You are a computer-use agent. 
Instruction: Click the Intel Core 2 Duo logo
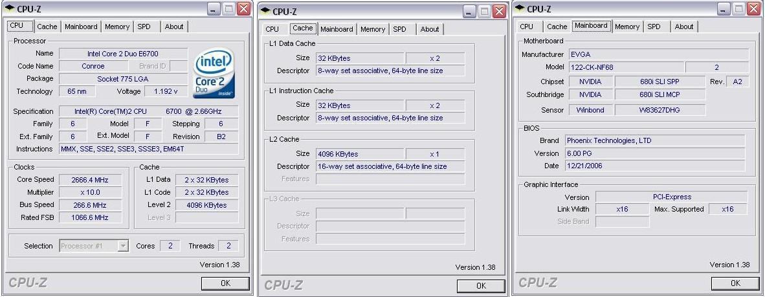tap(214, 73)
